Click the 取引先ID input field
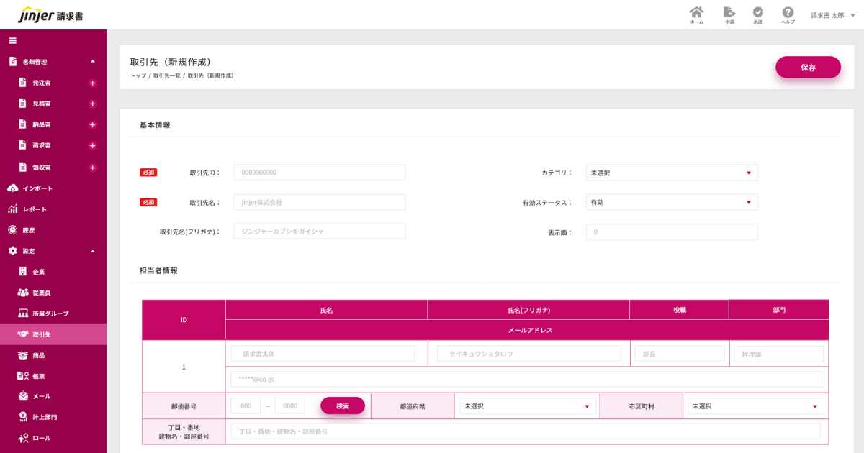This screenshot has width=864, height=453. pyautogui.click(x=319, y=173)
